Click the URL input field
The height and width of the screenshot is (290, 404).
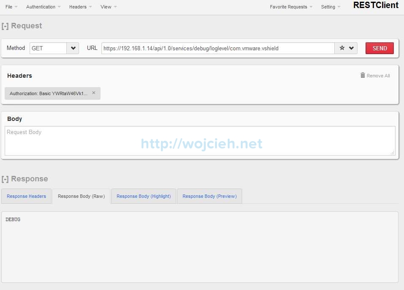click(x=218, y=48)
